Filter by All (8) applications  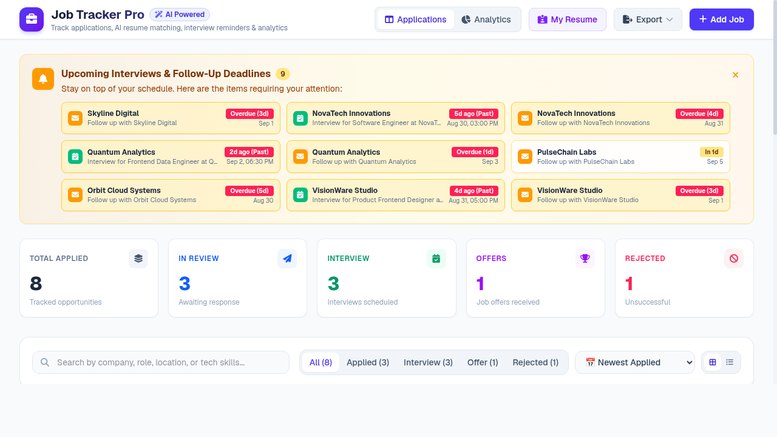click(x=321, y=362)
